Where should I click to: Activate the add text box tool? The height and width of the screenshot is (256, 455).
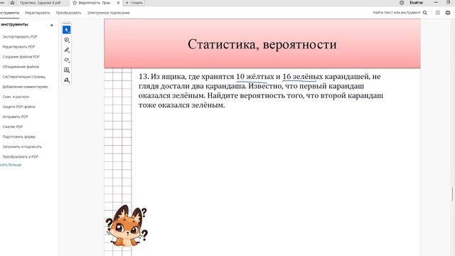click(x=66, y=70)
